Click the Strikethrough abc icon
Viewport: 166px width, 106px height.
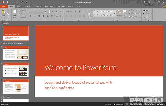[x=48, y=16]
